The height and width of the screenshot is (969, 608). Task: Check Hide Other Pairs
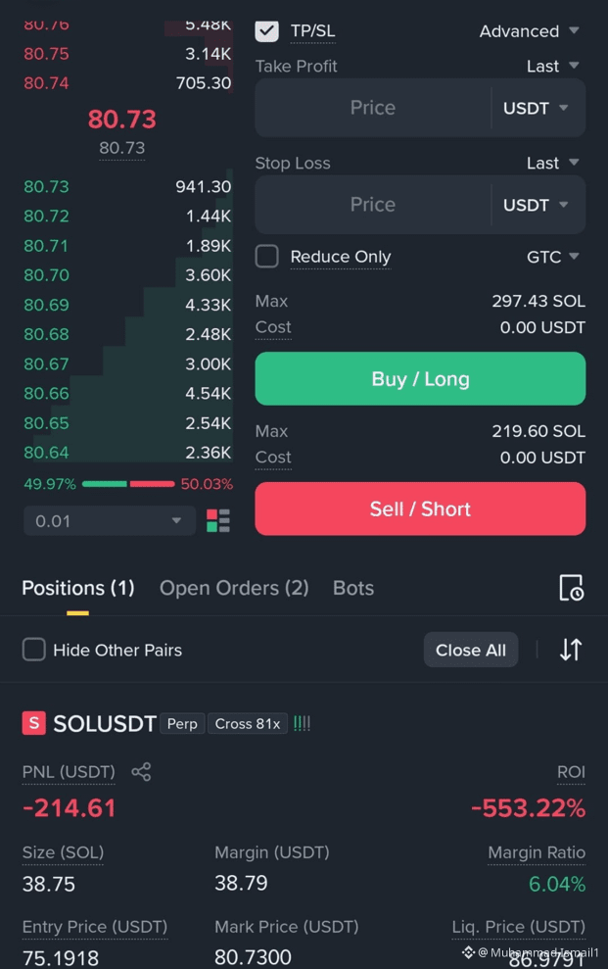[34, 650]
